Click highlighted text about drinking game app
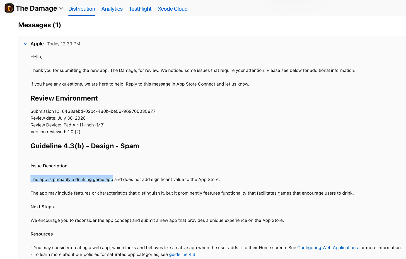Viewport: 406px width, 259px height. (x=72, y=179)
